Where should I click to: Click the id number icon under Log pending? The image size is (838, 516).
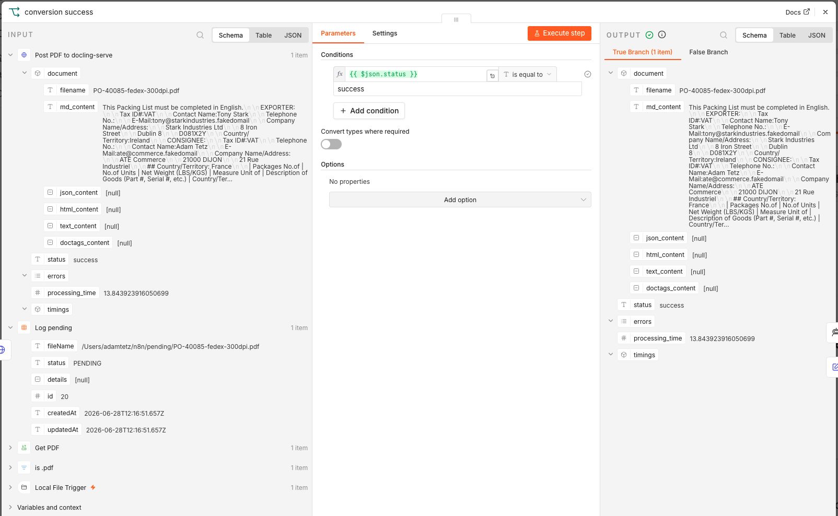pyautogui.click(x=38, y=396)
